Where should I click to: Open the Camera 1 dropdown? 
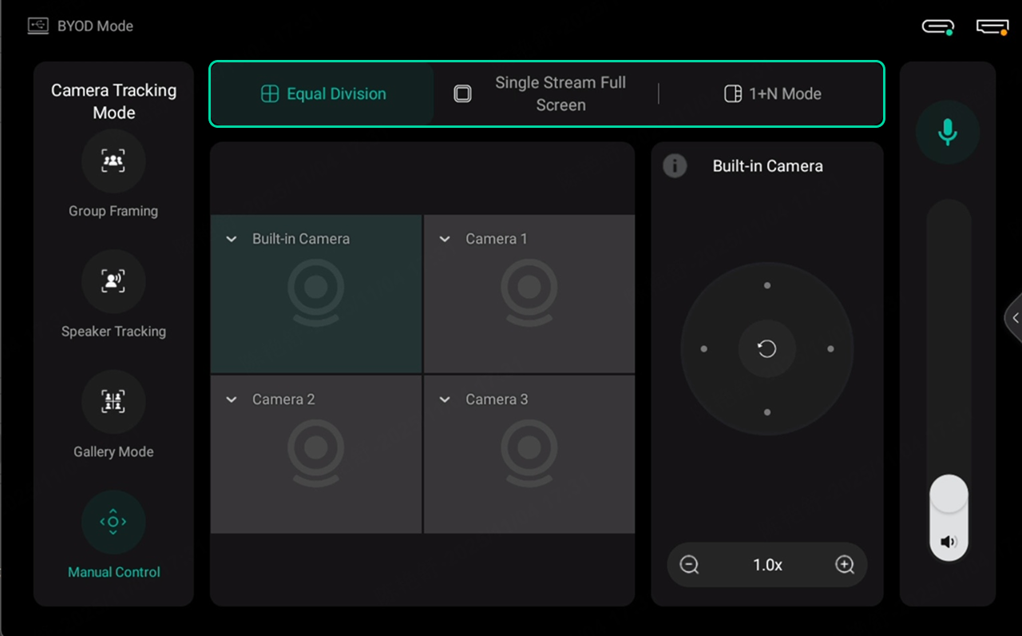pos(444,238)
